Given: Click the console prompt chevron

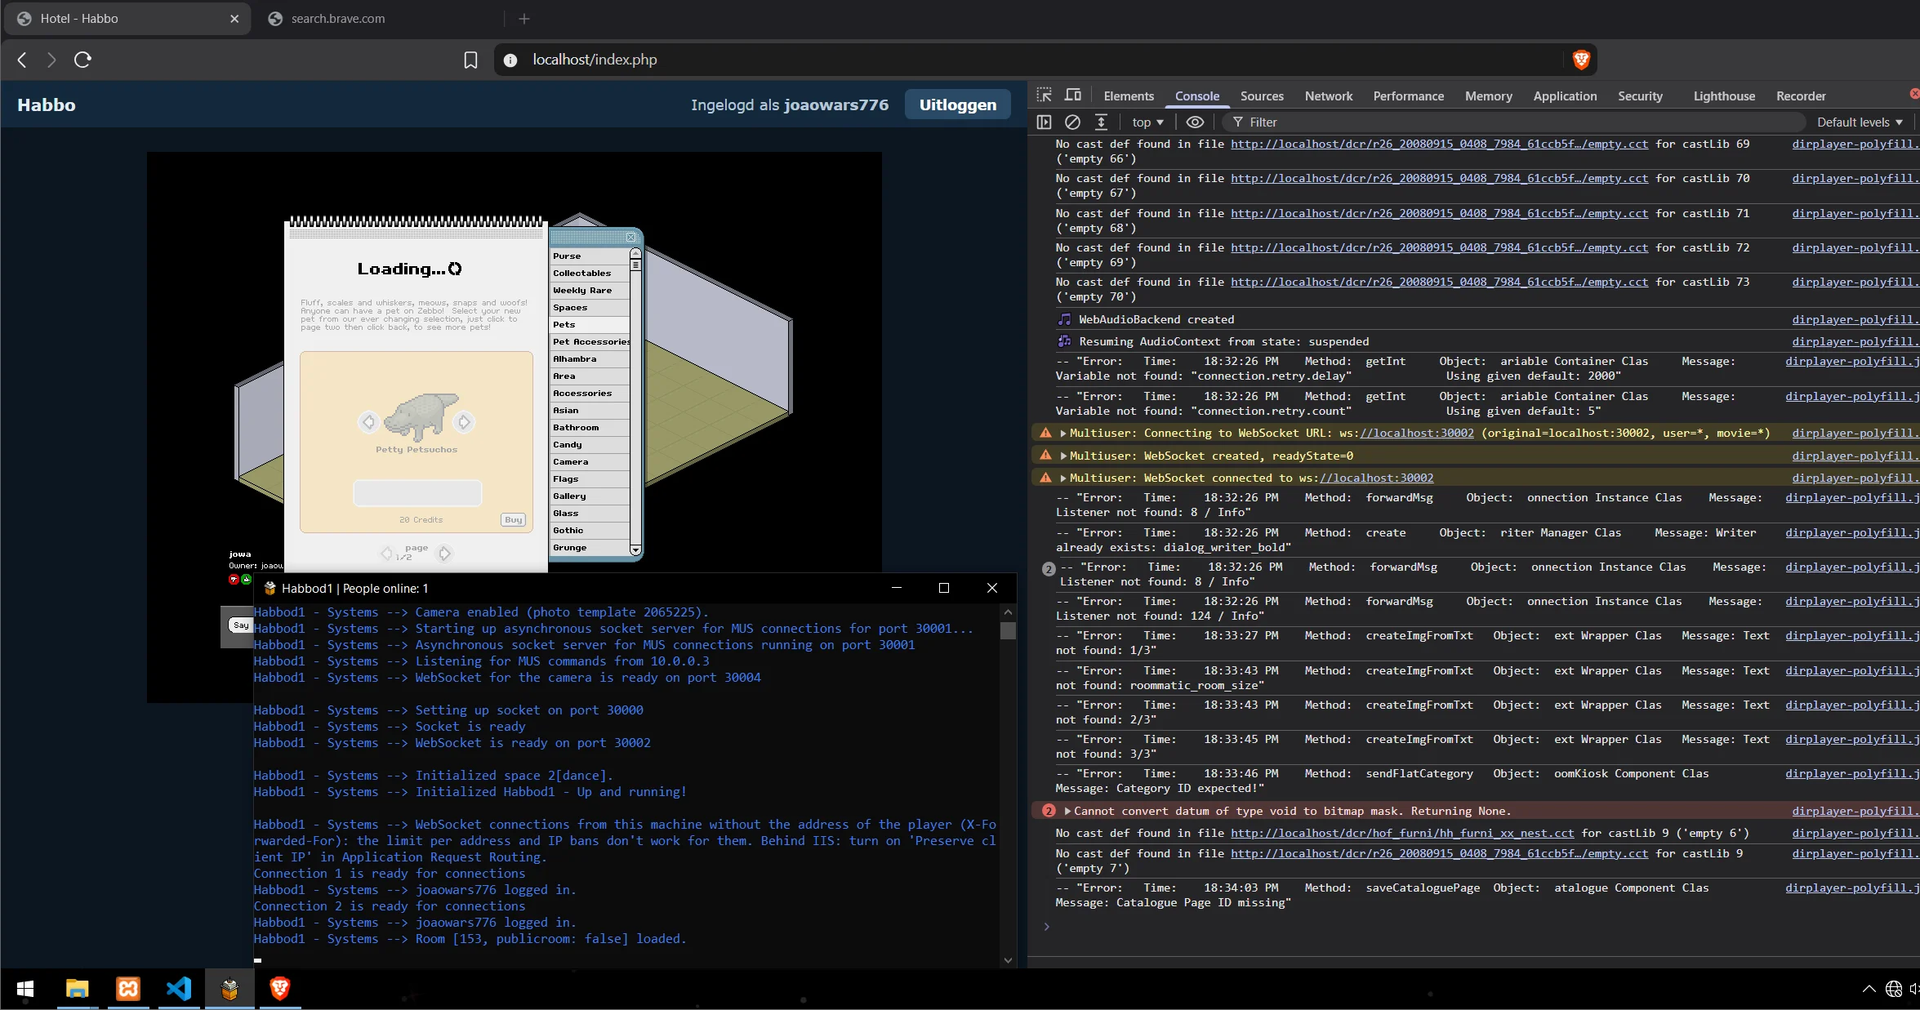Looking at the screenshot, I should pos(1046,926).
